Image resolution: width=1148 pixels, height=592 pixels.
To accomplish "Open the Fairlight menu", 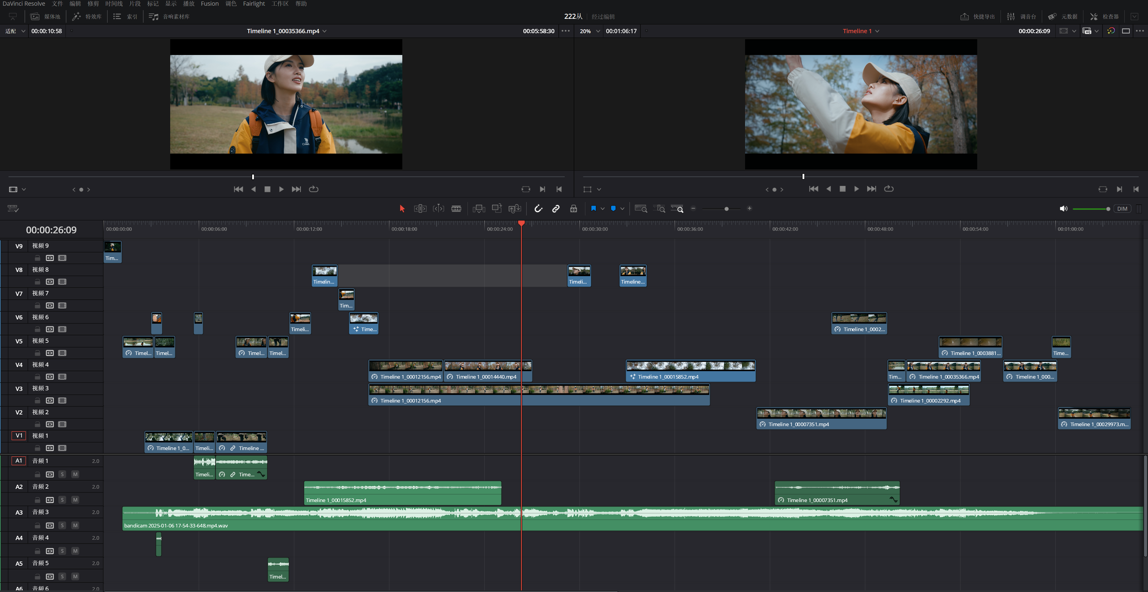I will [x=254, y=4].
